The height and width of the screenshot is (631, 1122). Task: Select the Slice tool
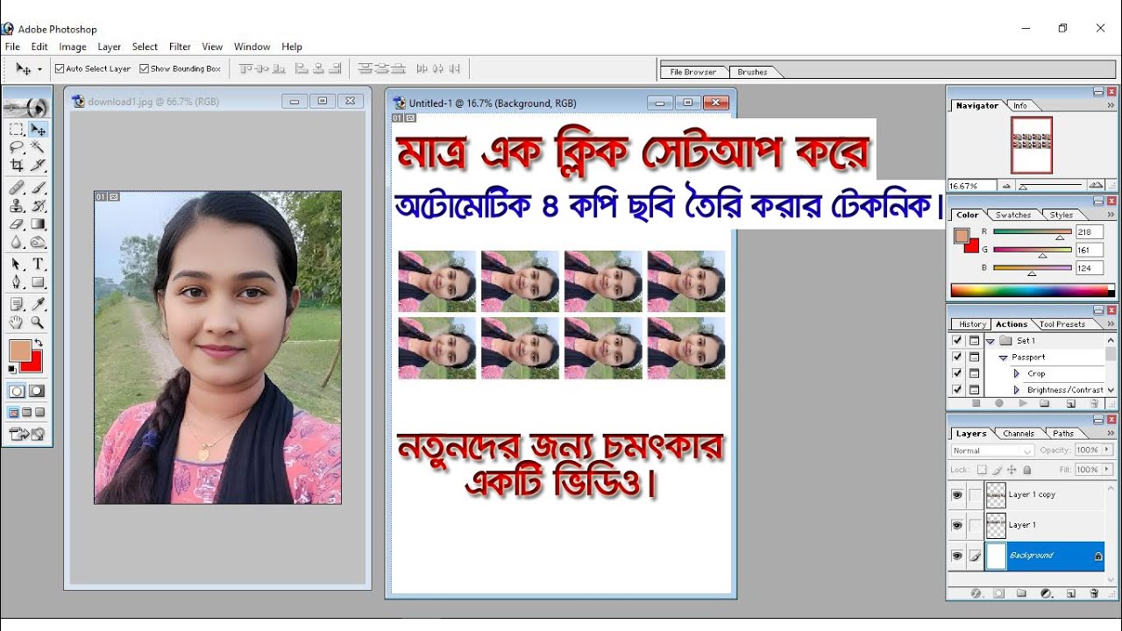[x=38, y=165]
